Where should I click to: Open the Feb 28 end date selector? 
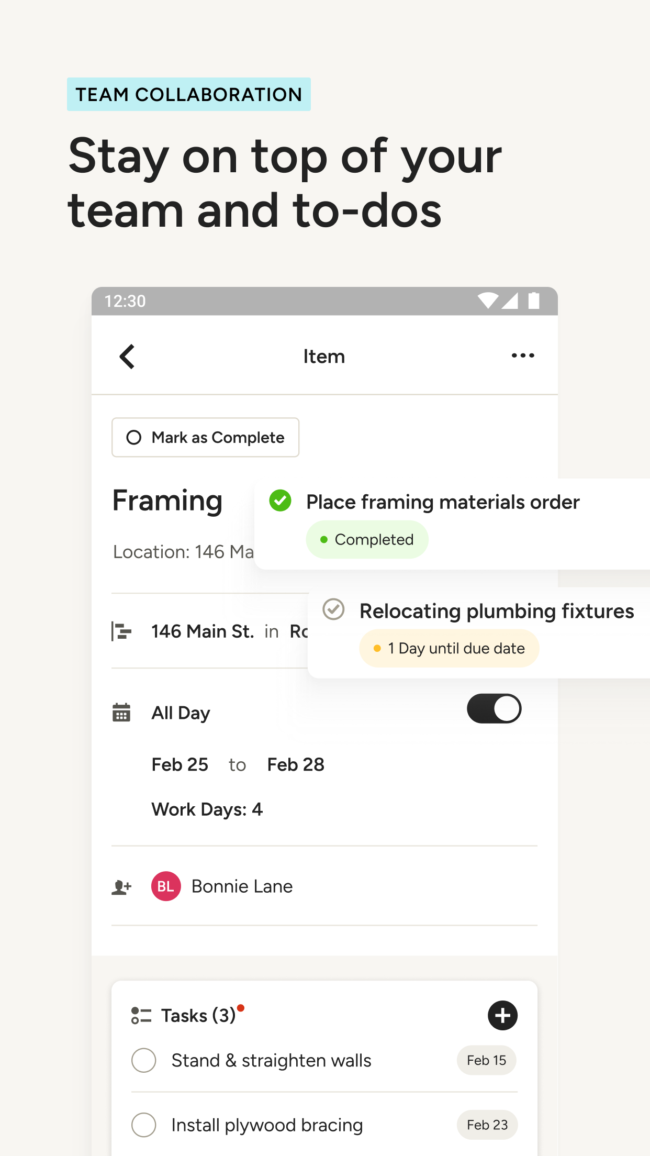(296, 764)
